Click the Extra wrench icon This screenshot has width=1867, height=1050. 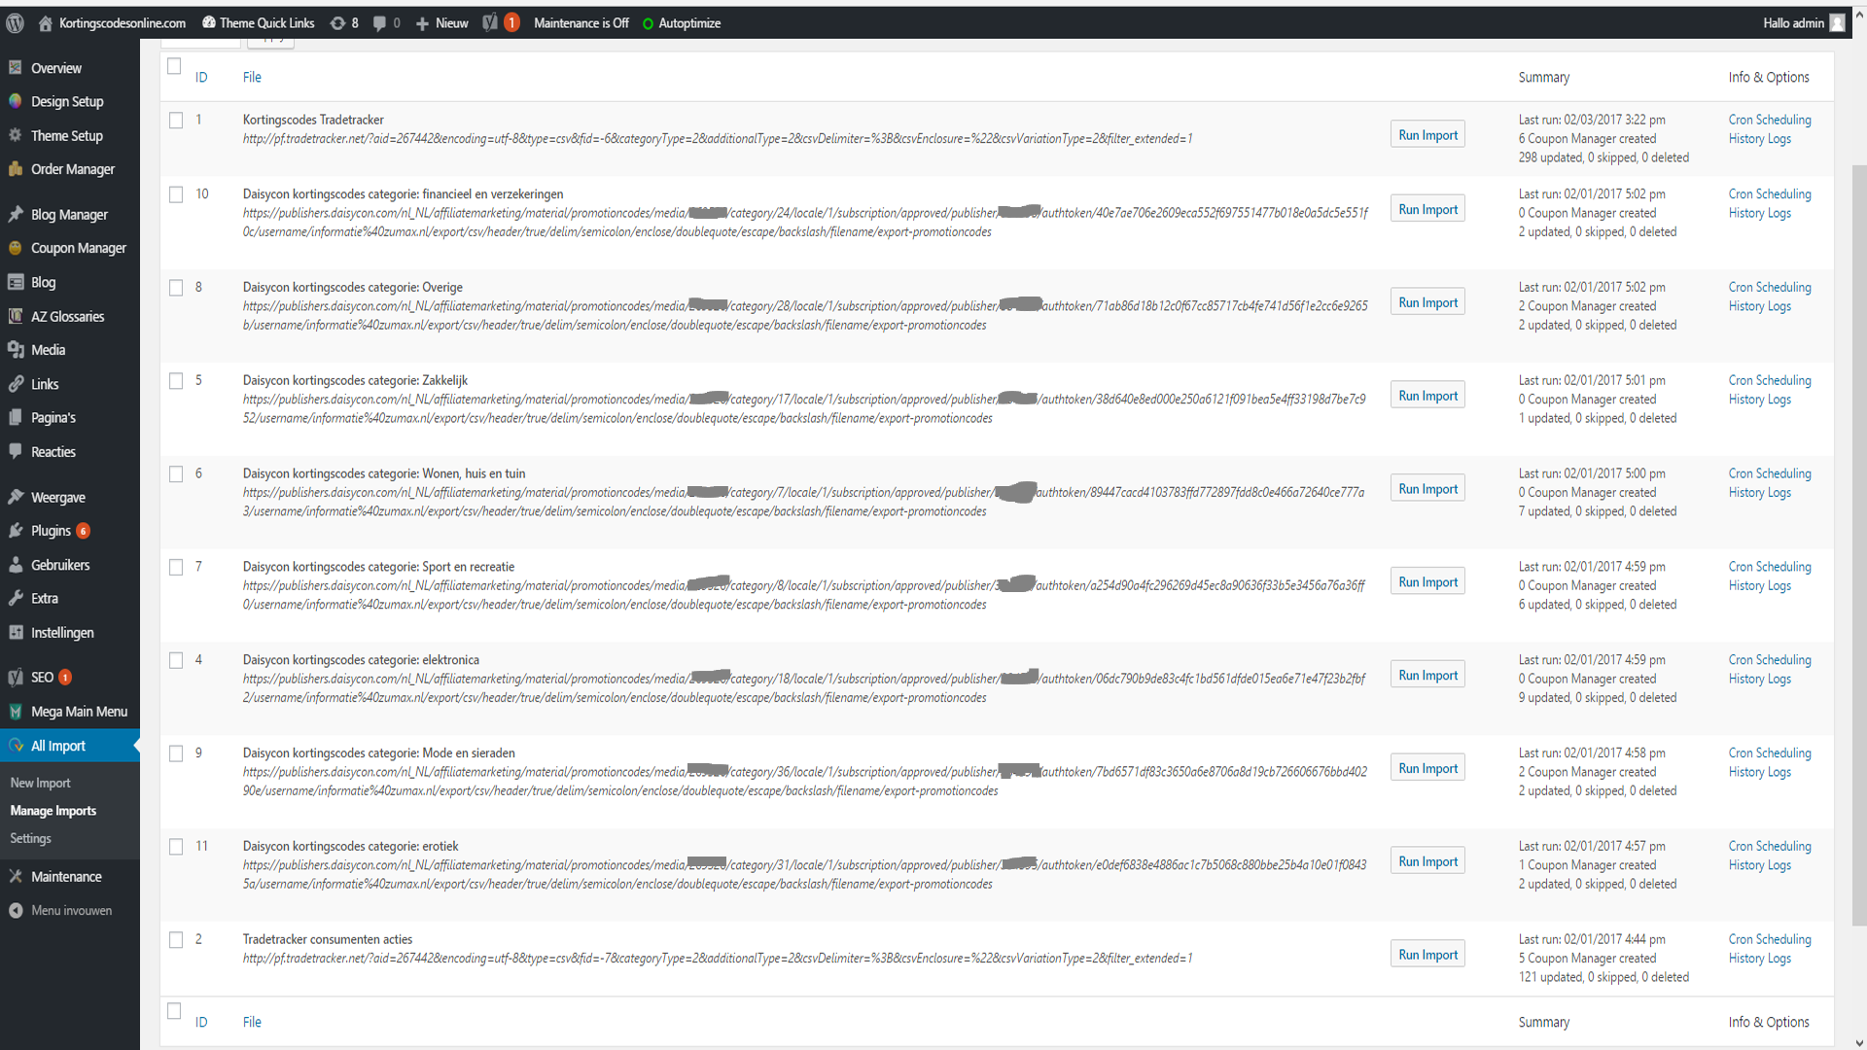[x=16, y=598]
